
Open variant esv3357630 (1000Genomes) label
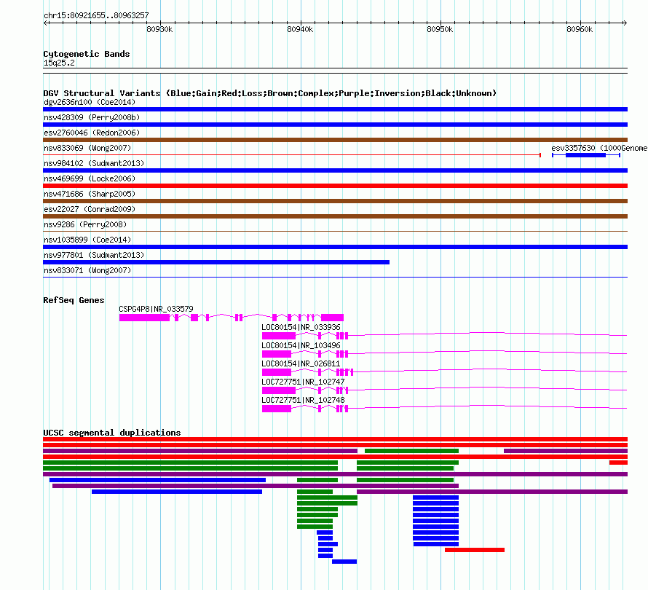[599, 148]
